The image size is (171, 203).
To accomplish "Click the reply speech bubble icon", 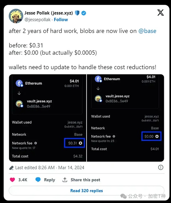I will click(x=38, y=180).
